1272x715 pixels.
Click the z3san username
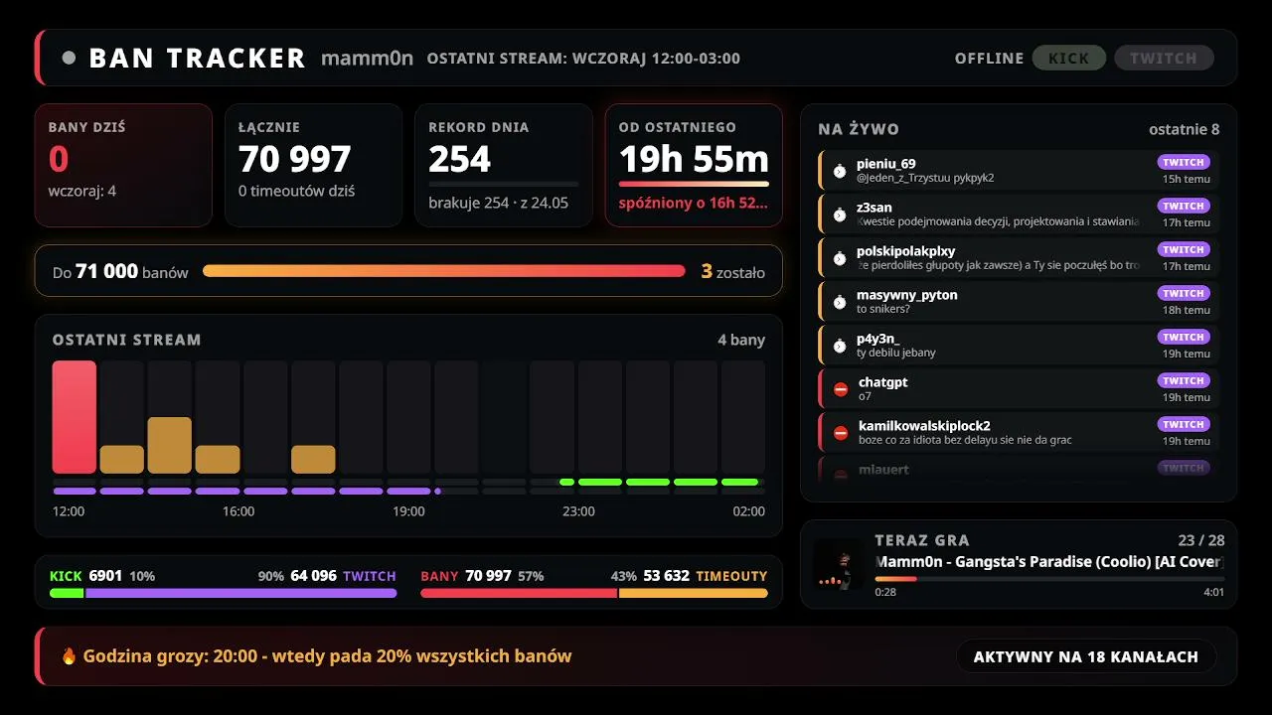(x=874, y=208)
